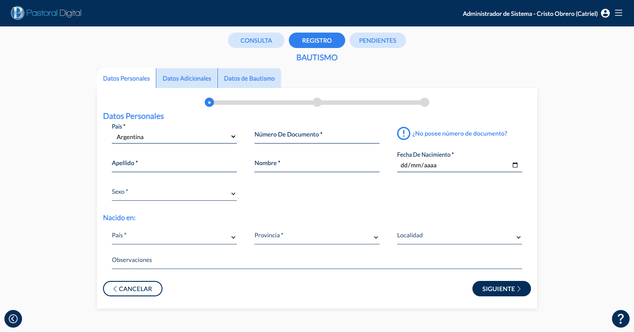Go forward with the SIGUIENTE button
The width and height of the screenshot is (634, 332).
[x=501, y=289]
